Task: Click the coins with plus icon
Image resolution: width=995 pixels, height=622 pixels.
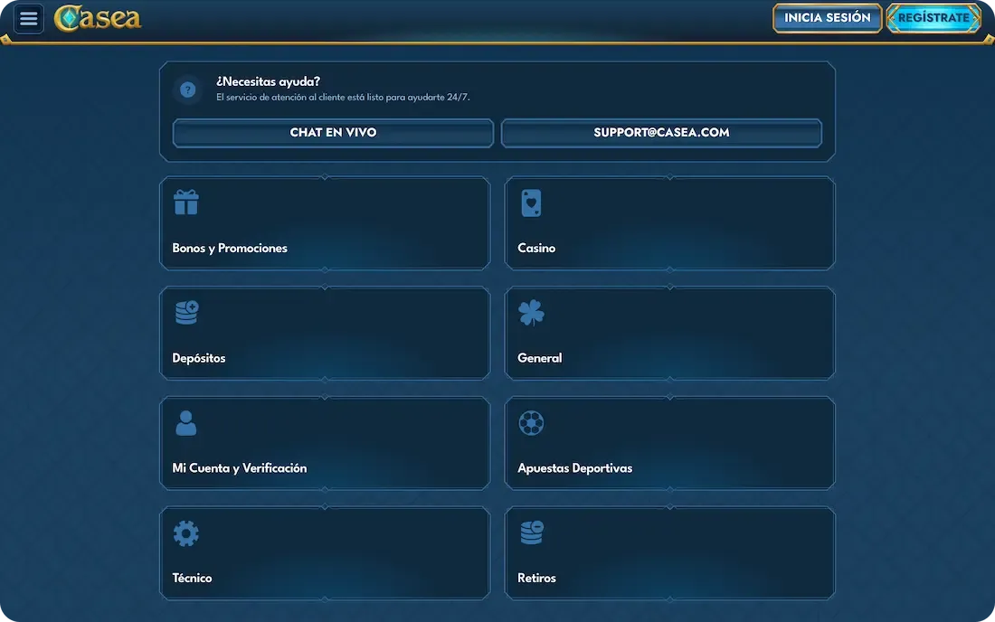Action: pyautogui.click(x=186, y=313)
